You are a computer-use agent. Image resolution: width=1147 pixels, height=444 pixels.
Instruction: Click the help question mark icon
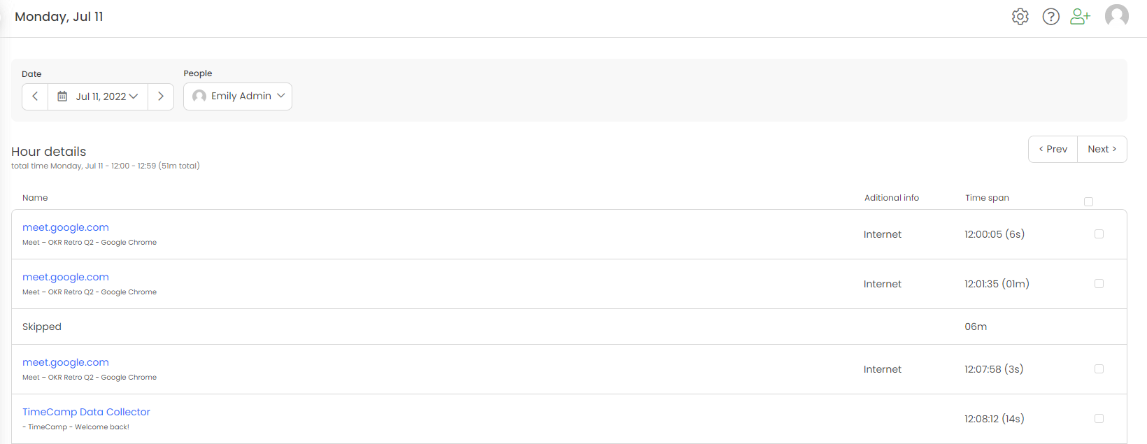coord(1050,17)
